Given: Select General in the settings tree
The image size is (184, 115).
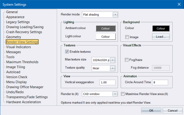Looking at the screenshot, I should point(12,12).
